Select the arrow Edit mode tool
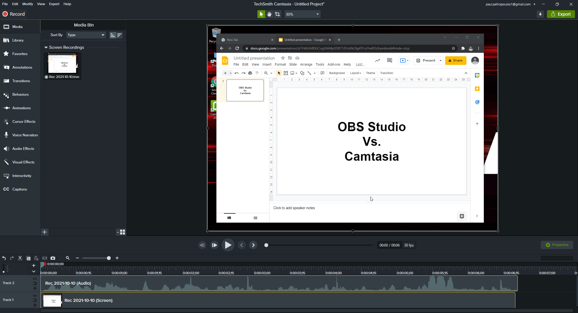The width and height of the screenshot is (578, 313). click(x=261, y=14)
